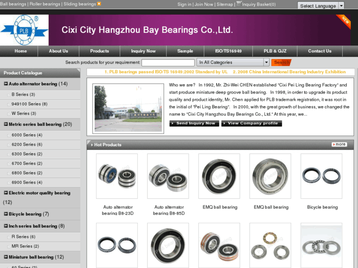
Task: Open the Sample menu item
Action: coord(185,51)
